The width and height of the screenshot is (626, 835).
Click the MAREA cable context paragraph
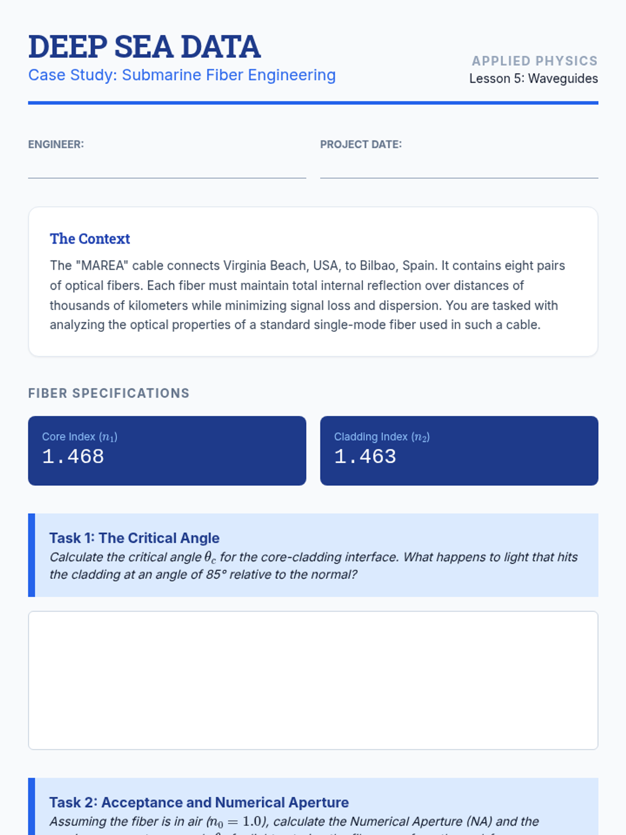[x=308, y=295]
